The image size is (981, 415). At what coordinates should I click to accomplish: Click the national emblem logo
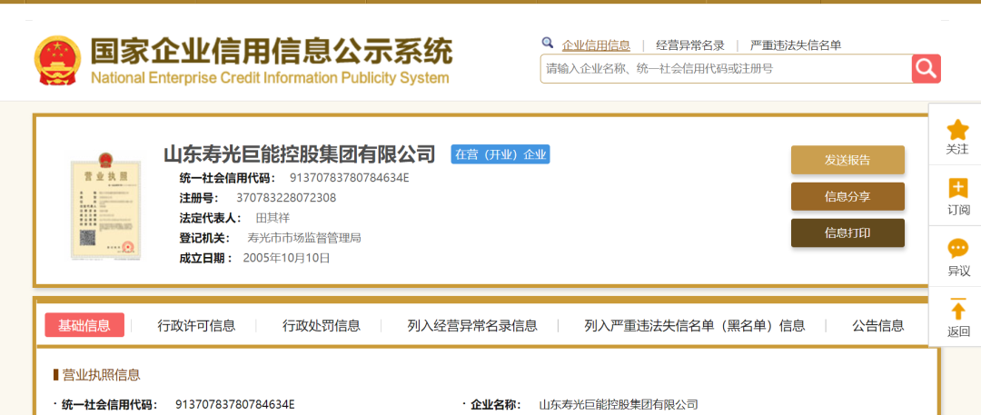57,60
